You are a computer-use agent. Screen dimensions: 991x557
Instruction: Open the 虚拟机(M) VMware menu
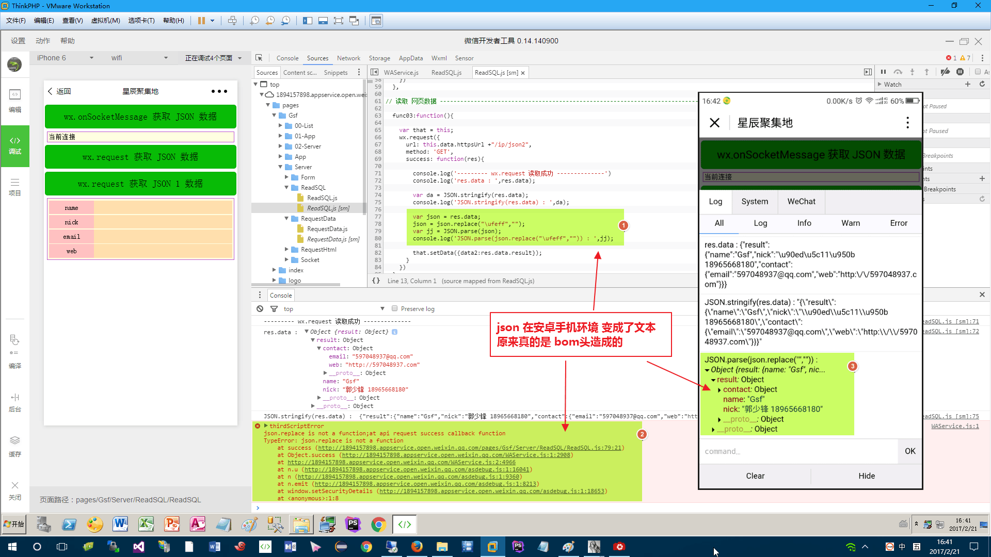pos(105,21)
